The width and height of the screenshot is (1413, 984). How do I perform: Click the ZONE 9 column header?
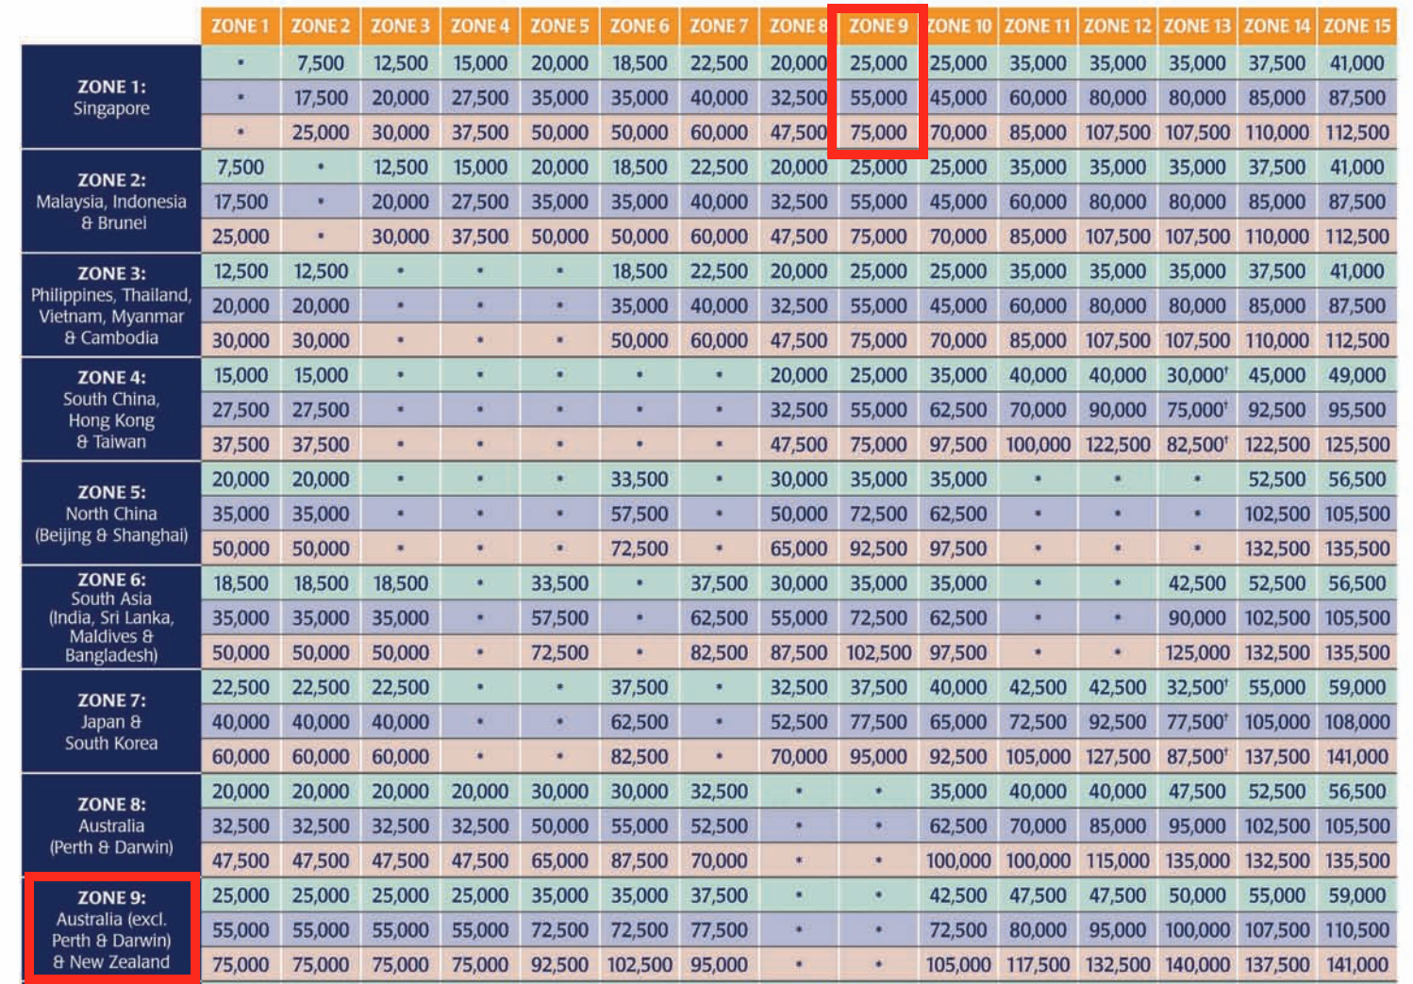click(x=877, y=25)
